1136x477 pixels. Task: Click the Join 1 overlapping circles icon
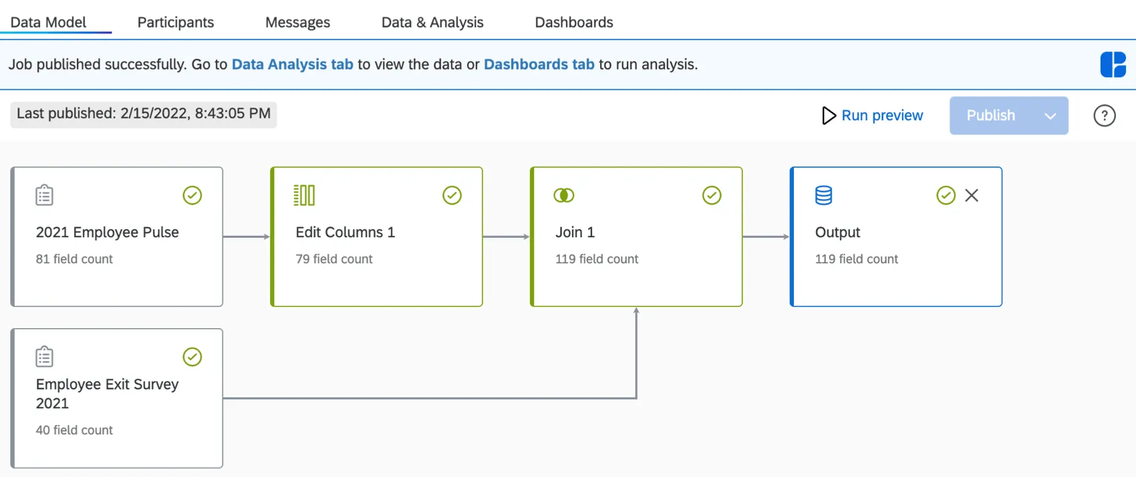coord(564,195)
